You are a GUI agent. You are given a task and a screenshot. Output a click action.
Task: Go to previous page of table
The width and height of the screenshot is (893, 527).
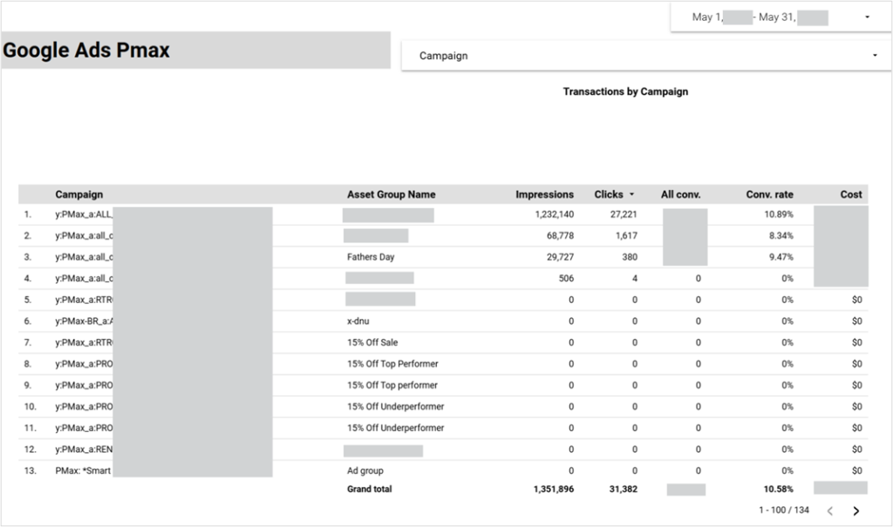pyautogui.click(x=830, y=510)
